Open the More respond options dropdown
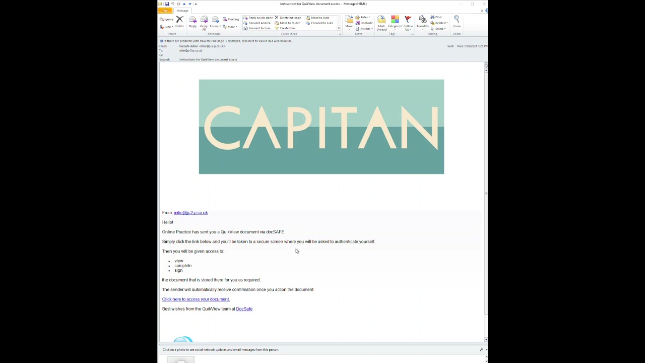Viewport: 645px width, 363px height. point(230,27)
